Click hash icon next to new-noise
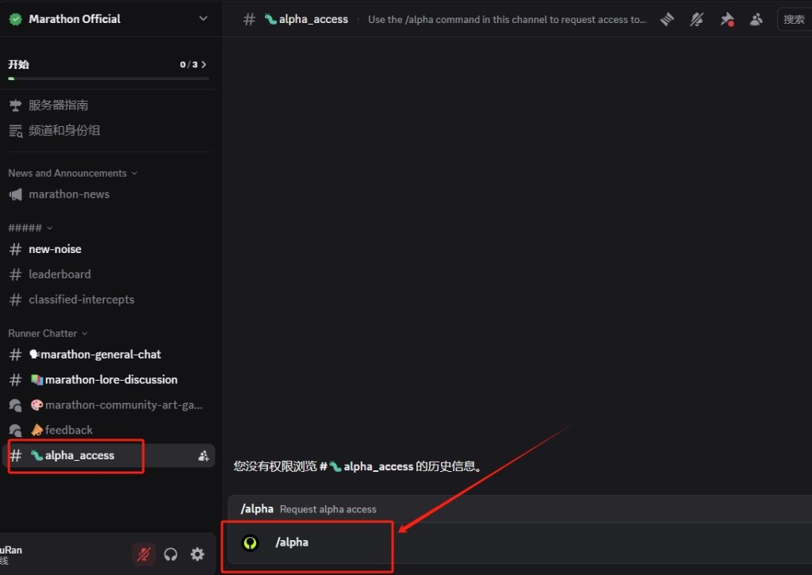Image resolution: width=812 pixels, height=575 pixels. 16,249
